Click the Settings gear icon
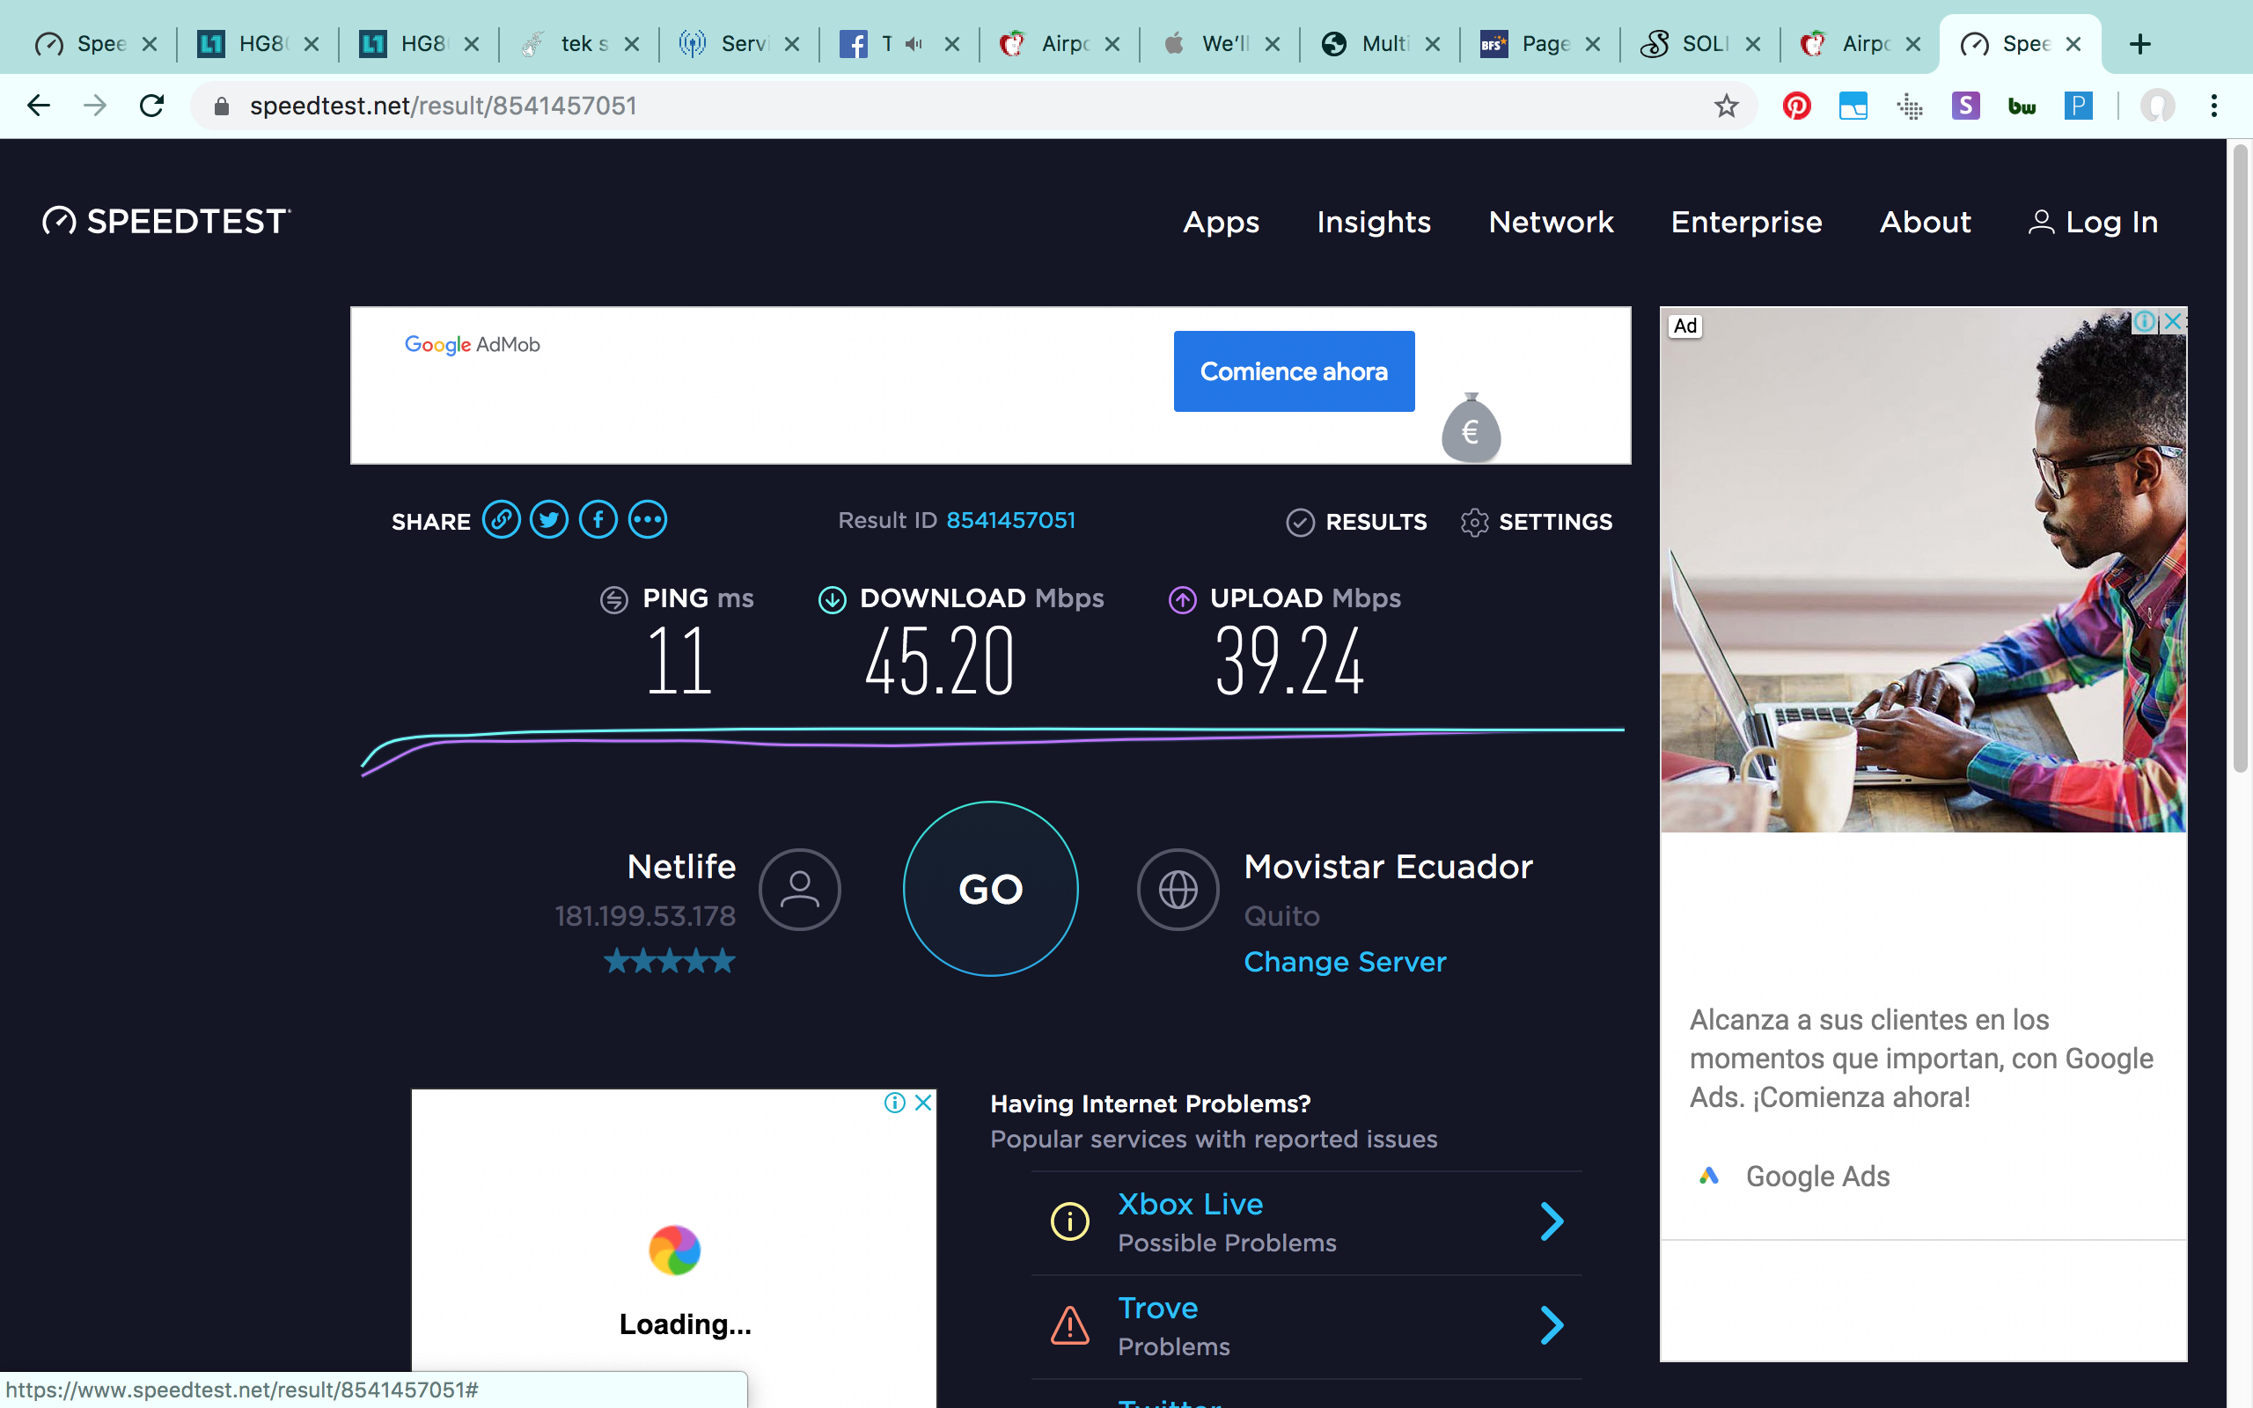The height and width of the screenshot is (1408, 2253). [1474, 523]
